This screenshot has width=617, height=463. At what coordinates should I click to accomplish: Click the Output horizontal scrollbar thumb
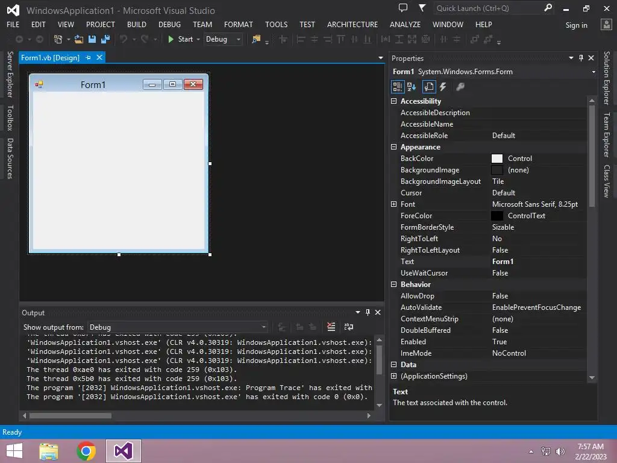(x=70, y=416)
